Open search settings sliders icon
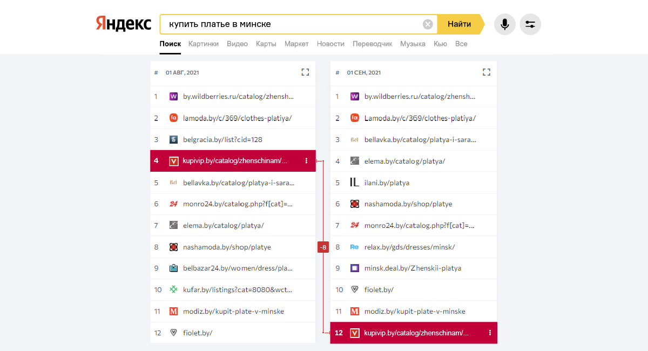The width and height of the screenshot is (648, 351). pyautogui.click(x=530, y=24)
